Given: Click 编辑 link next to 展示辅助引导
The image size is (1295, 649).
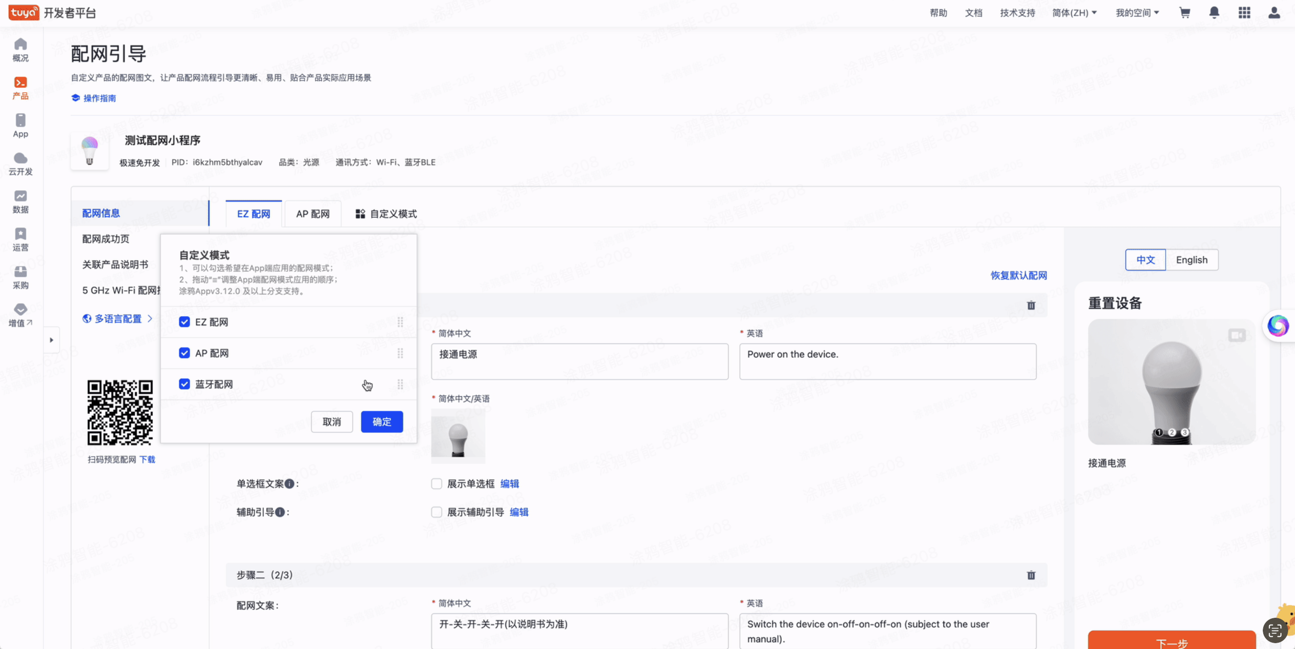Looking at the screenshot, I should pos(519,512).
